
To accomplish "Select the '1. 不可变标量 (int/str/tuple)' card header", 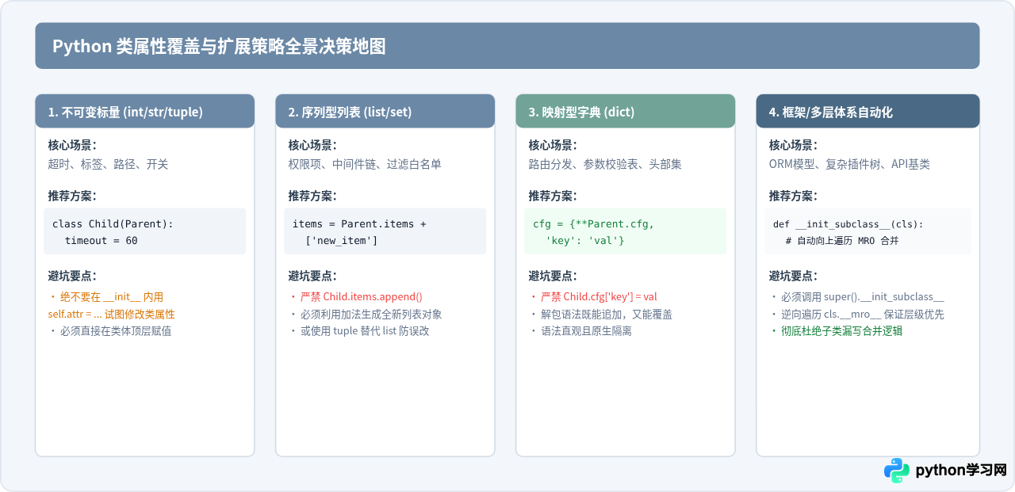I will [145, 112].
